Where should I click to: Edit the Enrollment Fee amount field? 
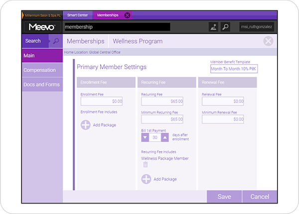pyautogui.click(x=102, y=101)
